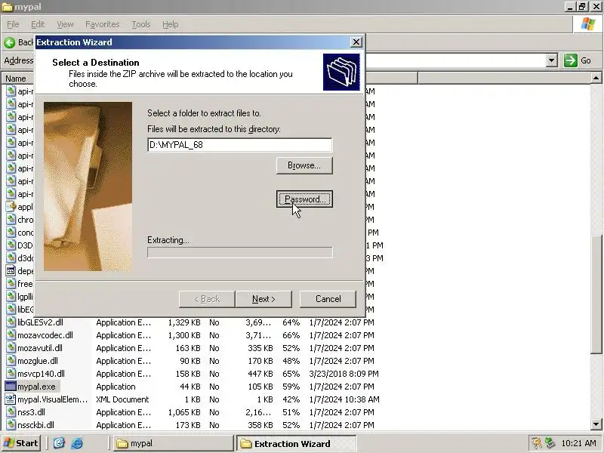Click the scrollbar up arrow in file list

(596, 79)
